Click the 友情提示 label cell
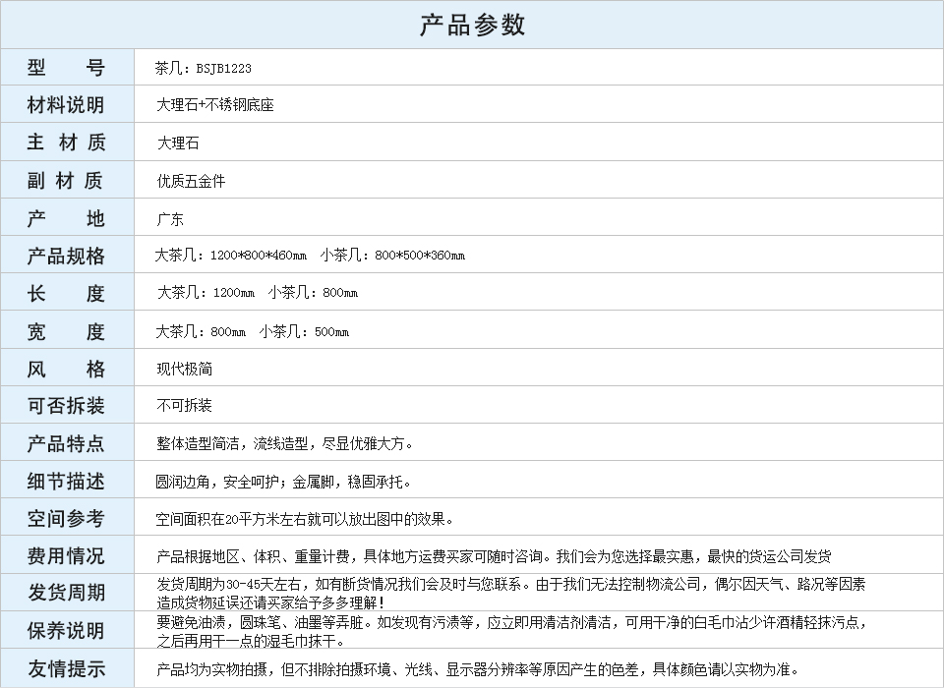944x688 pixels. click(x=66, y=669)
